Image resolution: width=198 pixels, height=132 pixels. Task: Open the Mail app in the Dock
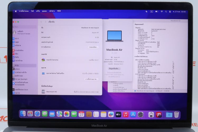[x=52, y=114]
